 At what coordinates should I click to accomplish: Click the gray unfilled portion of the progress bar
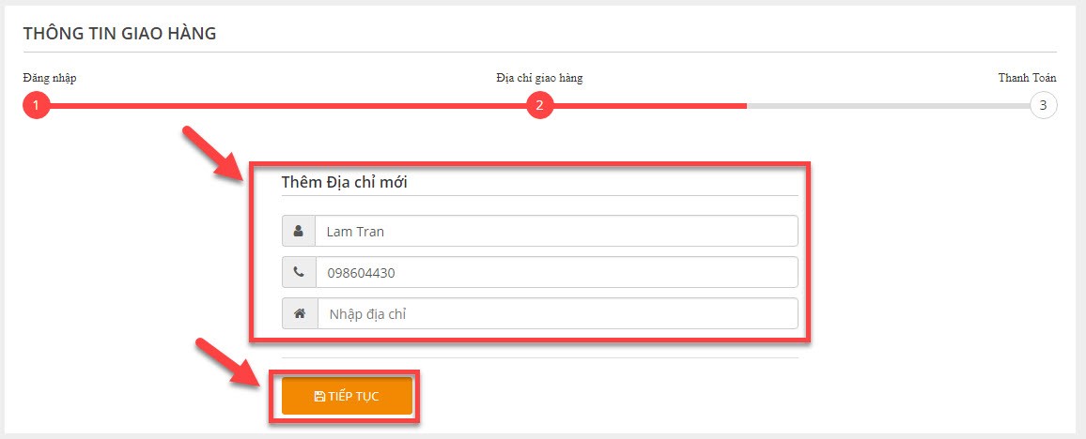889,106
